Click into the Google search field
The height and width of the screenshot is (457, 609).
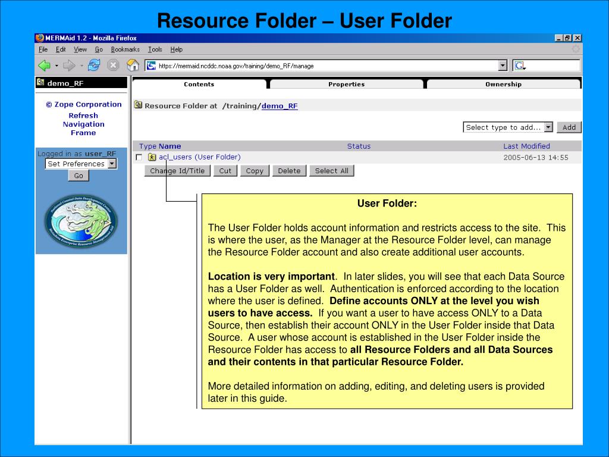coord(553,65)
